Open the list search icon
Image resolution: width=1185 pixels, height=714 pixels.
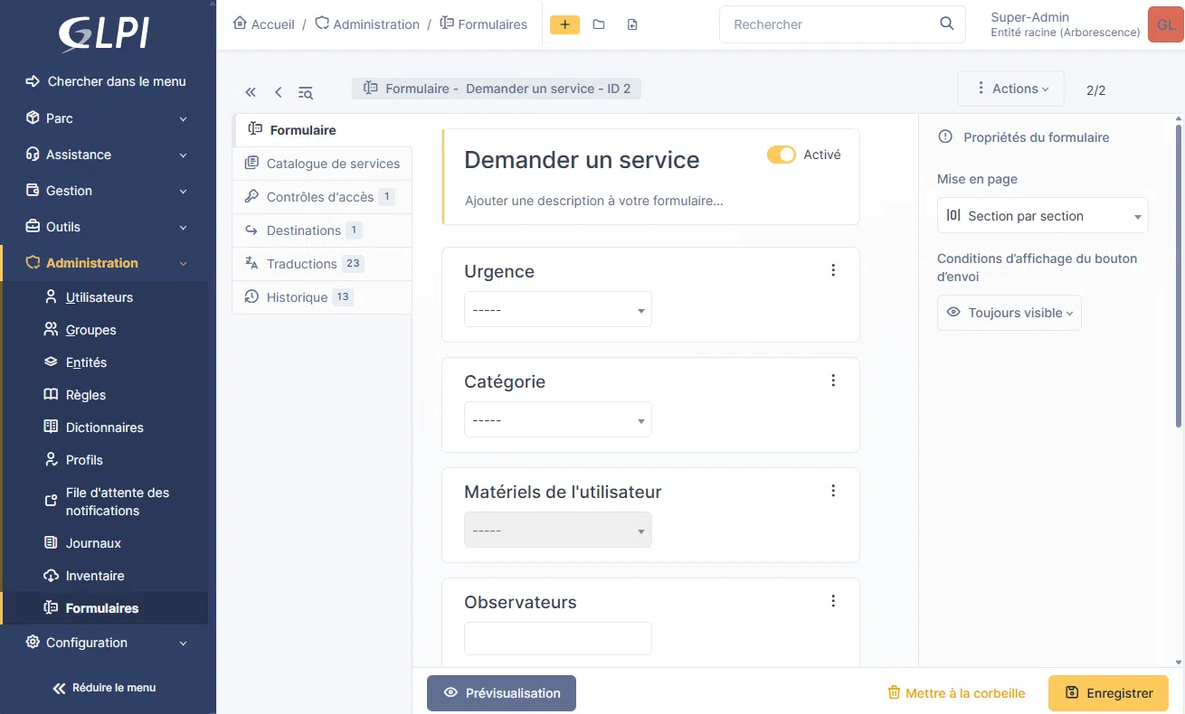coord(306,92)
